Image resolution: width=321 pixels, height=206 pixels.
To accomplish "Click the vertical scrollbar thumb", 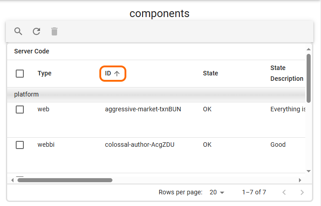I will tap(308, 78).
